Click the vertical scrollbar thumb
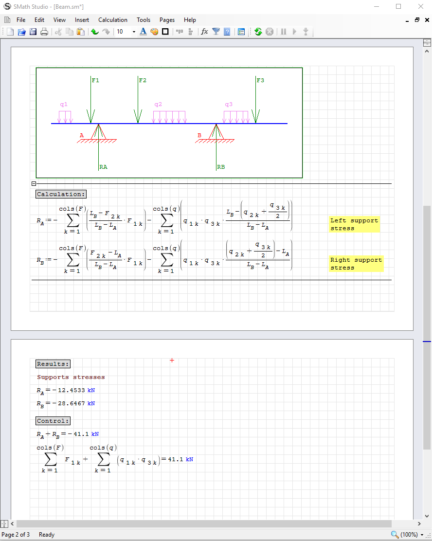This screenshot has height=541, width=432. [427, 326]
